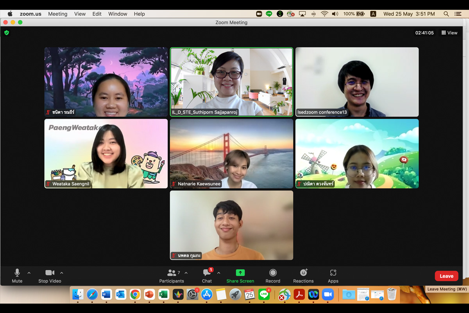Start recording with the Record icon
Viewport: 469px width, 313px height.
(273, 273)
